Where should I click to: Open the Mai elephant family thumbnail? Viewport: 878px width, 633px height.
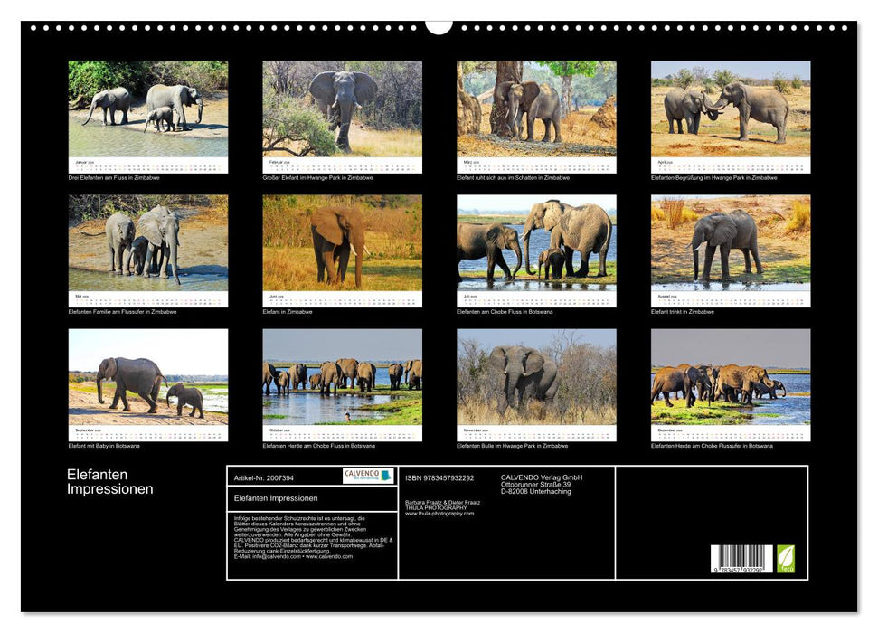pos(148,244)
